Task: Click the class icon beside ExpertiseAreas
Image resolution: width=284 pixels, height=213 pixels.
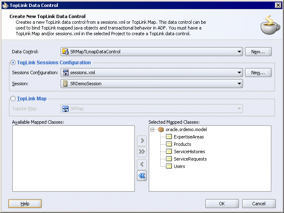Action: [x=169, y=137]
